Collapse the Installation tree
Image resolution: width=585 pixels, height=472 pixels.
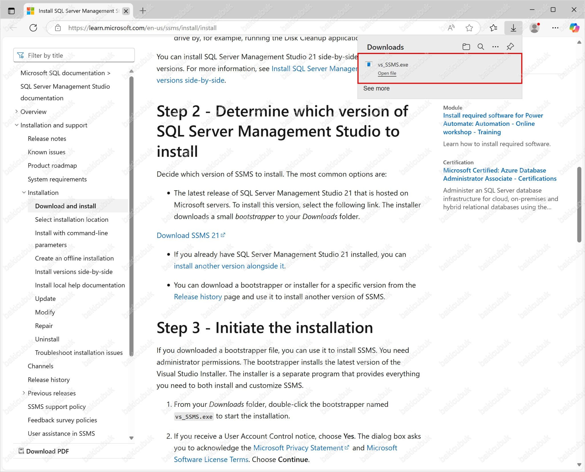[24, 192]
